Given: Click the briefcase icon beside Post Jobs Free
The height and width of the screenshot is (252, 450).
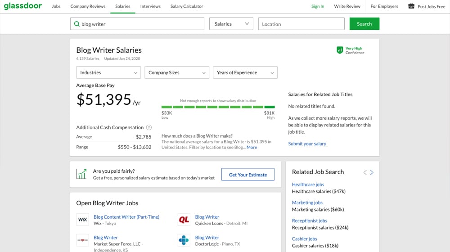Looking at the screenshot, I should click(411, 6).
